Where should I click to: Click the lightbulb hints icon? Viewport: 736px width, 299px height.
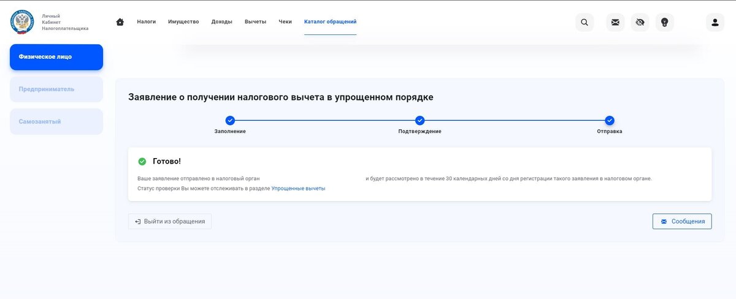(x=665, y=23)
